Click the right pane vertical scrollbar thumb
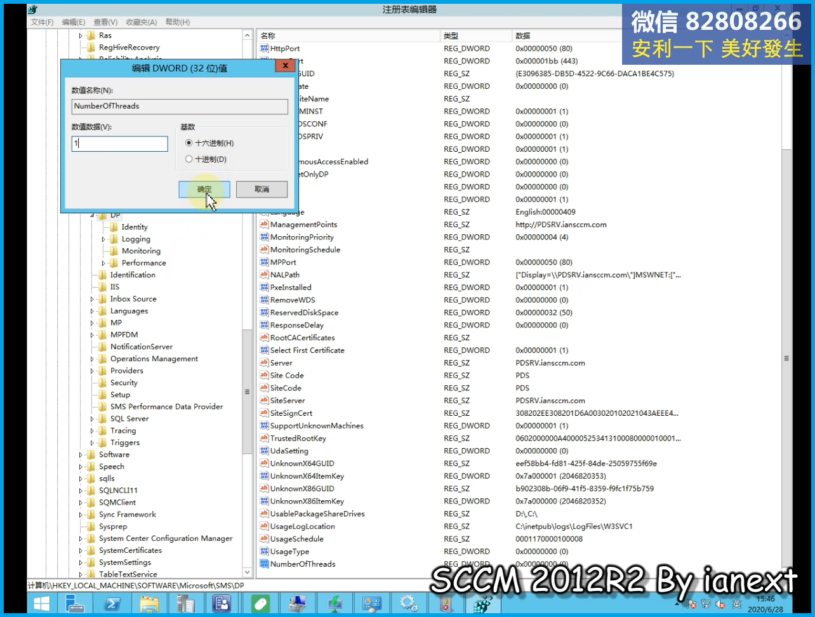This screenshot has width=815, height=617. pos(786,359)
